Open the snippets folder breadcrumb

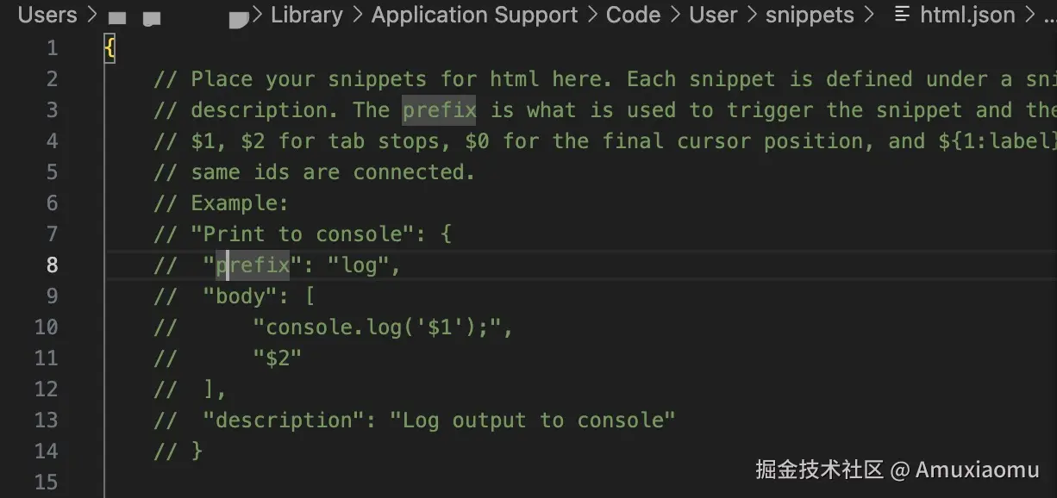[810, 15]
